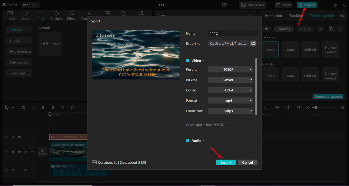Click Generate speech

pyautogui.click(x=328, y=97)
